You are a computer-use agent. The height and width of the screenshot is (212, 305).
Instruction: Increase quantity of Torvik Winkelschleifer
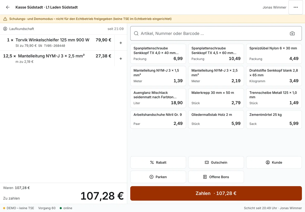click(121, 43)
